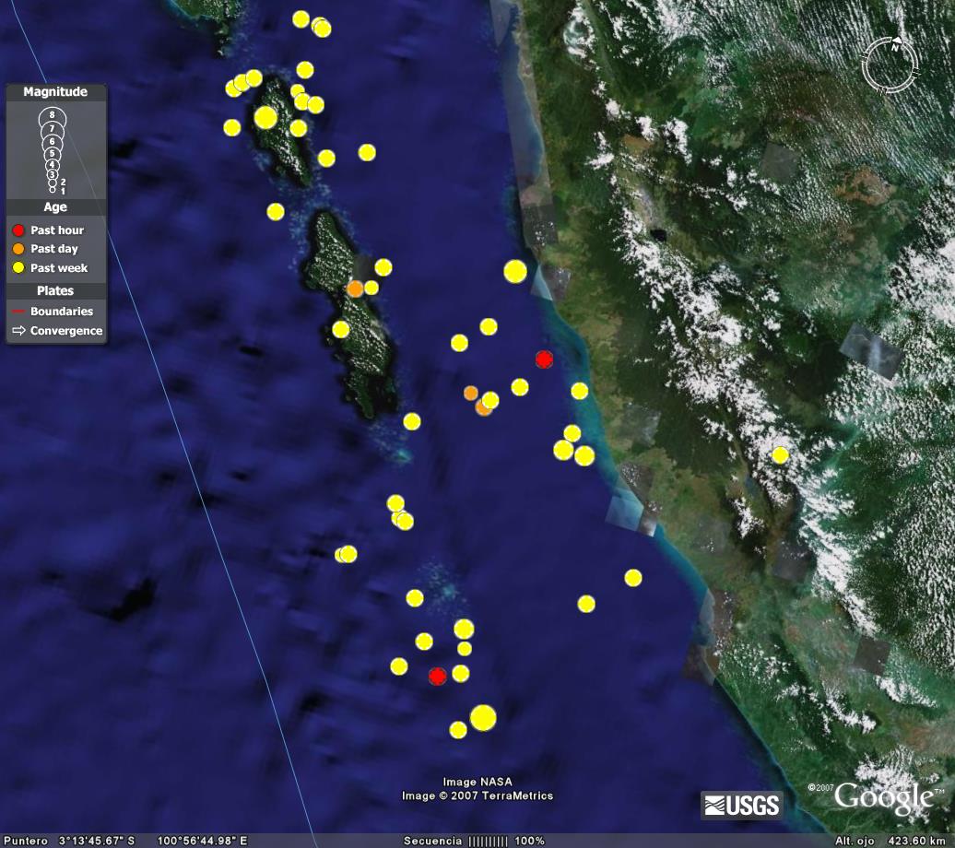Click the north compass indicator
Viewport: 955px width, 848px height.
[890, 64]
